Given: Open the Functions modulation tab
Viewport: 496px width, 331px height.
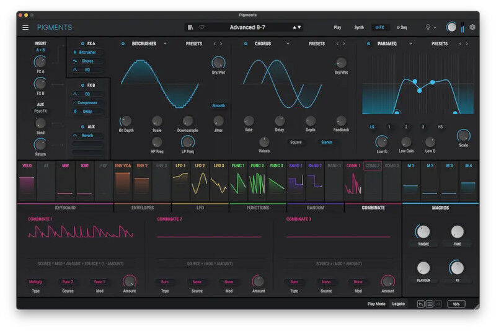Looking at the screenshot, I should (x=257, y=208).
